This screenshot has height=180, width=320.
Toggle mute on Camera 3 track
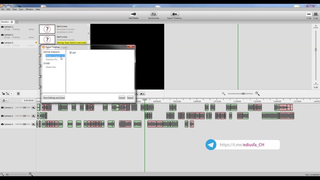[x=33, y=124]
